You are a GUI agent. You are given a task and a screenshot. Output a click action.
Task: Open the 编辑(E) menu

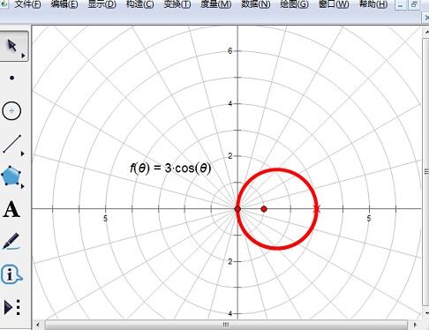[64, 4]
